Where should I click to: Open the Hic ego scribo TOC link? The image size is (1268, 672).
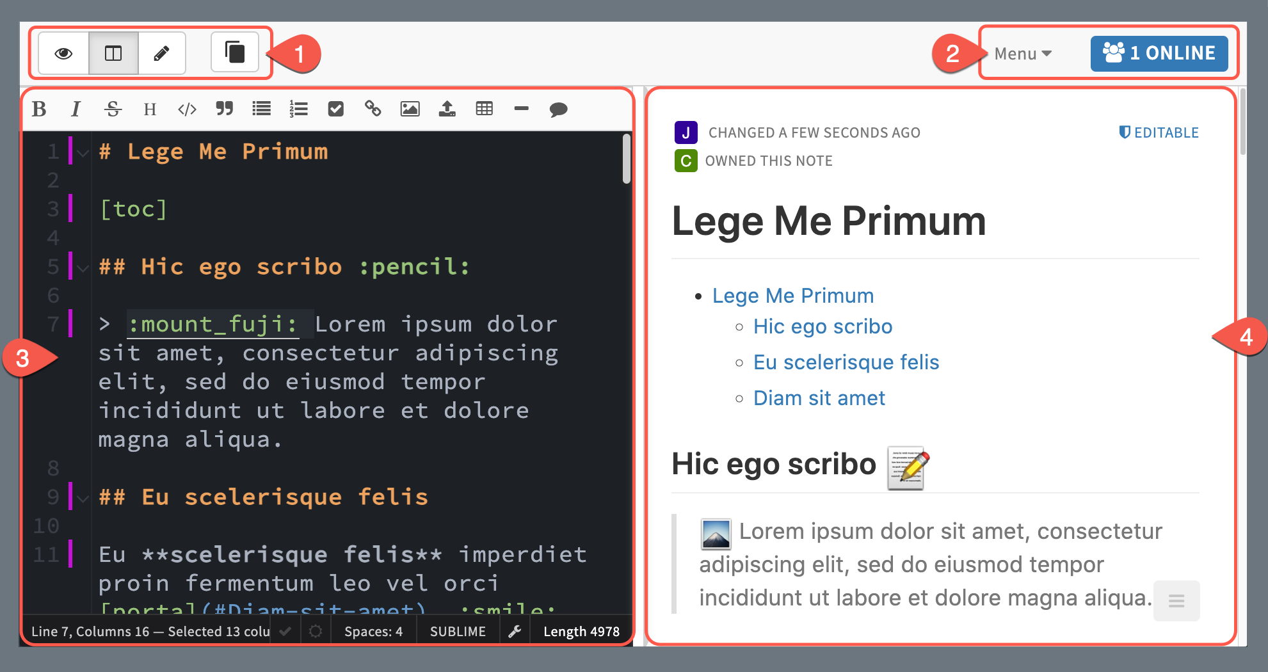click(x=823, y=326)
